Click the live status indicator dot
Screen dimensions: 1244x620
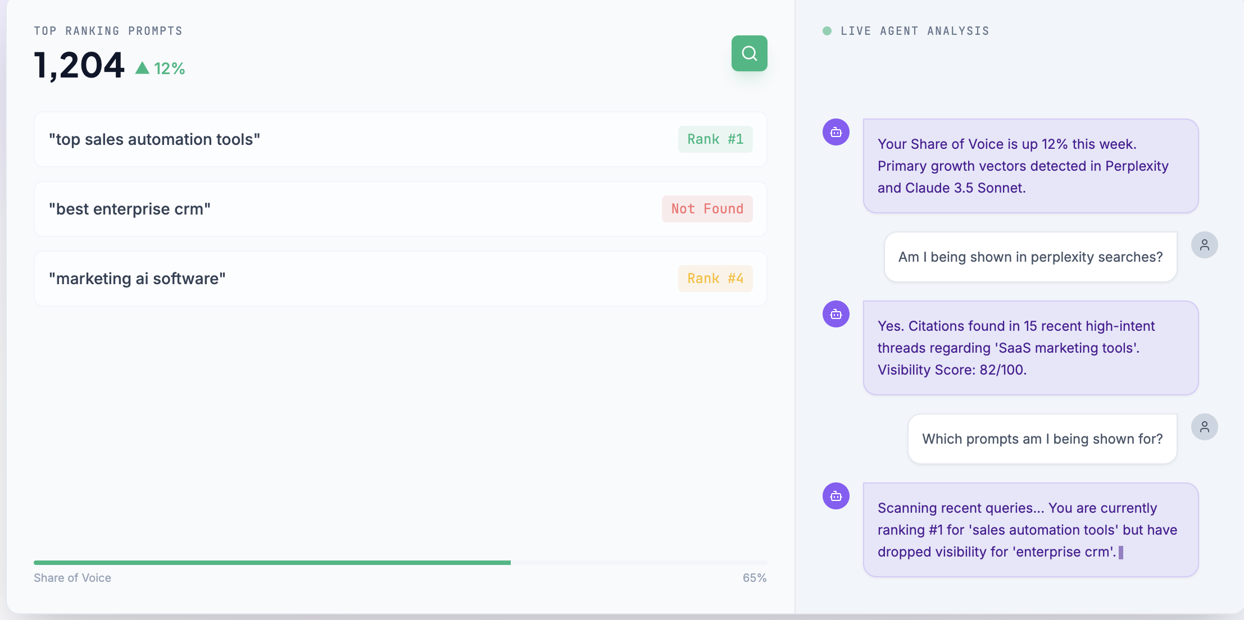pyautogui.click(x=827, y=31)
